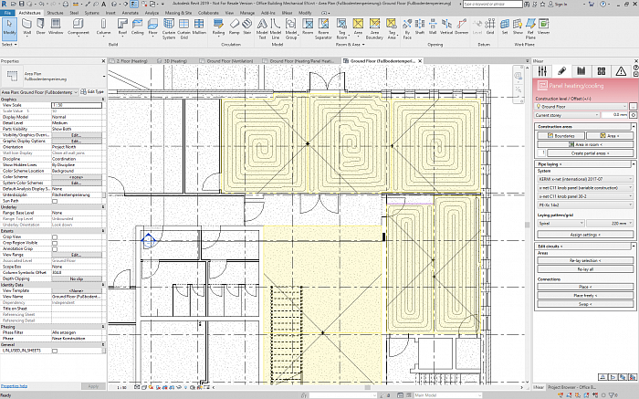This screenshot has height=399, width=639.
Task: Select the Curtain Grid tool
Action: (184, 29)
